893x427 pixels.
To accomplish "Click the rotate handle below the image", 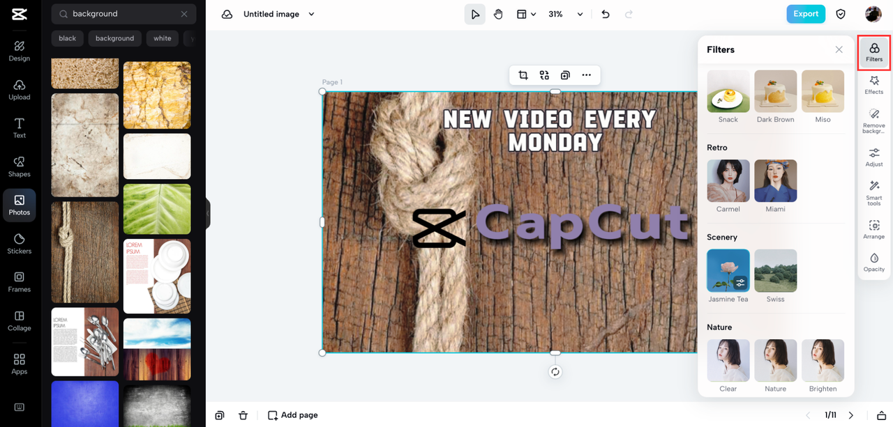I will pos(555,372).
